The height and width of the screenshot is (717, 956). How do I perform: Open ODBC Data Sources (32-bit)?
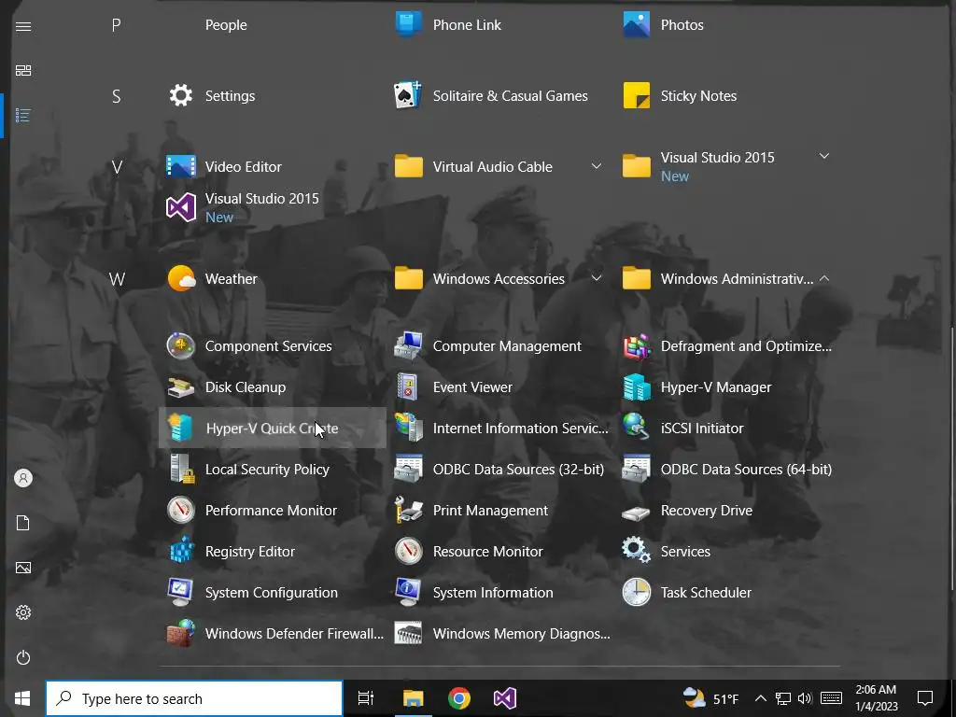coord(500,469)
